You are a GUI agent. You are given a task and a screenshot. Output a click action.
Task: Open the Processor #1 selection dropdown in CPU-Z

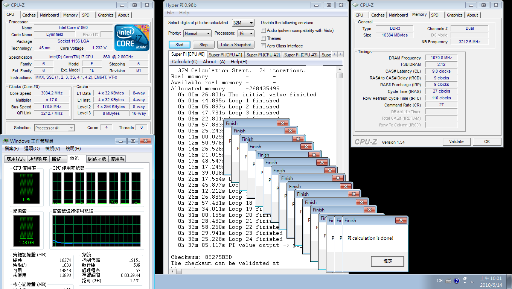pyautogui.click(x=54, y=128)
